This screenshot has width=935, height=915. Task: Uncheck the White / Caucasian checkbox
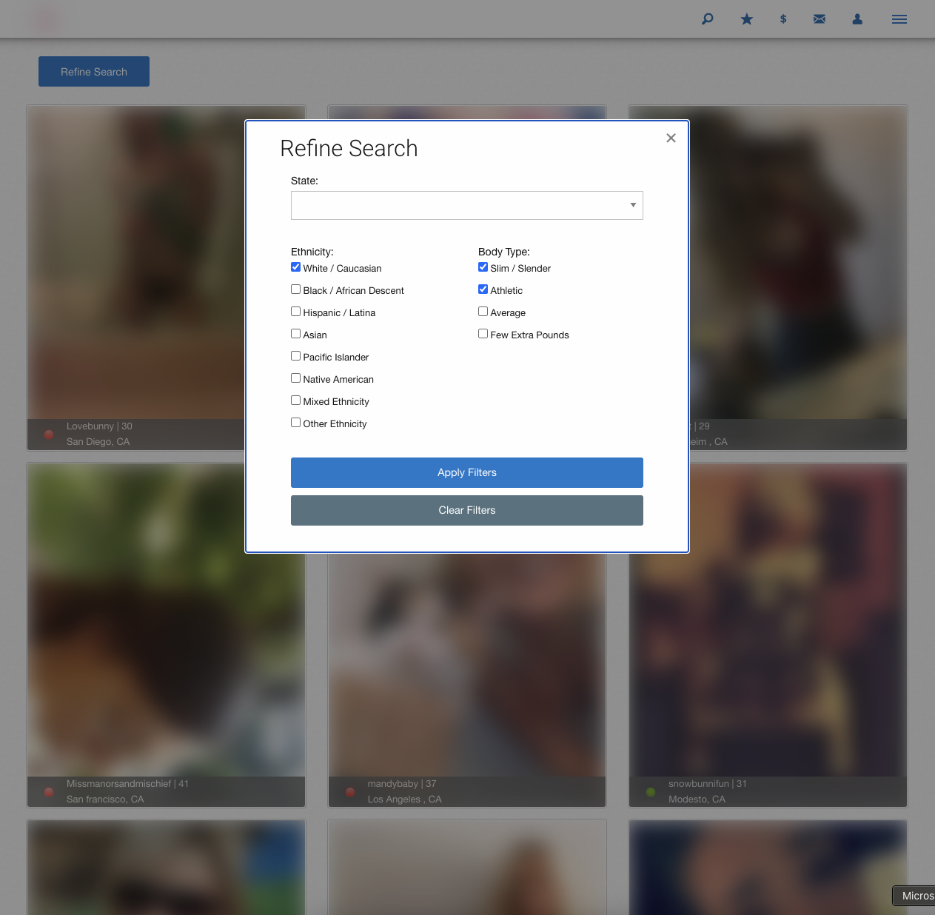[x=296, y=267]
